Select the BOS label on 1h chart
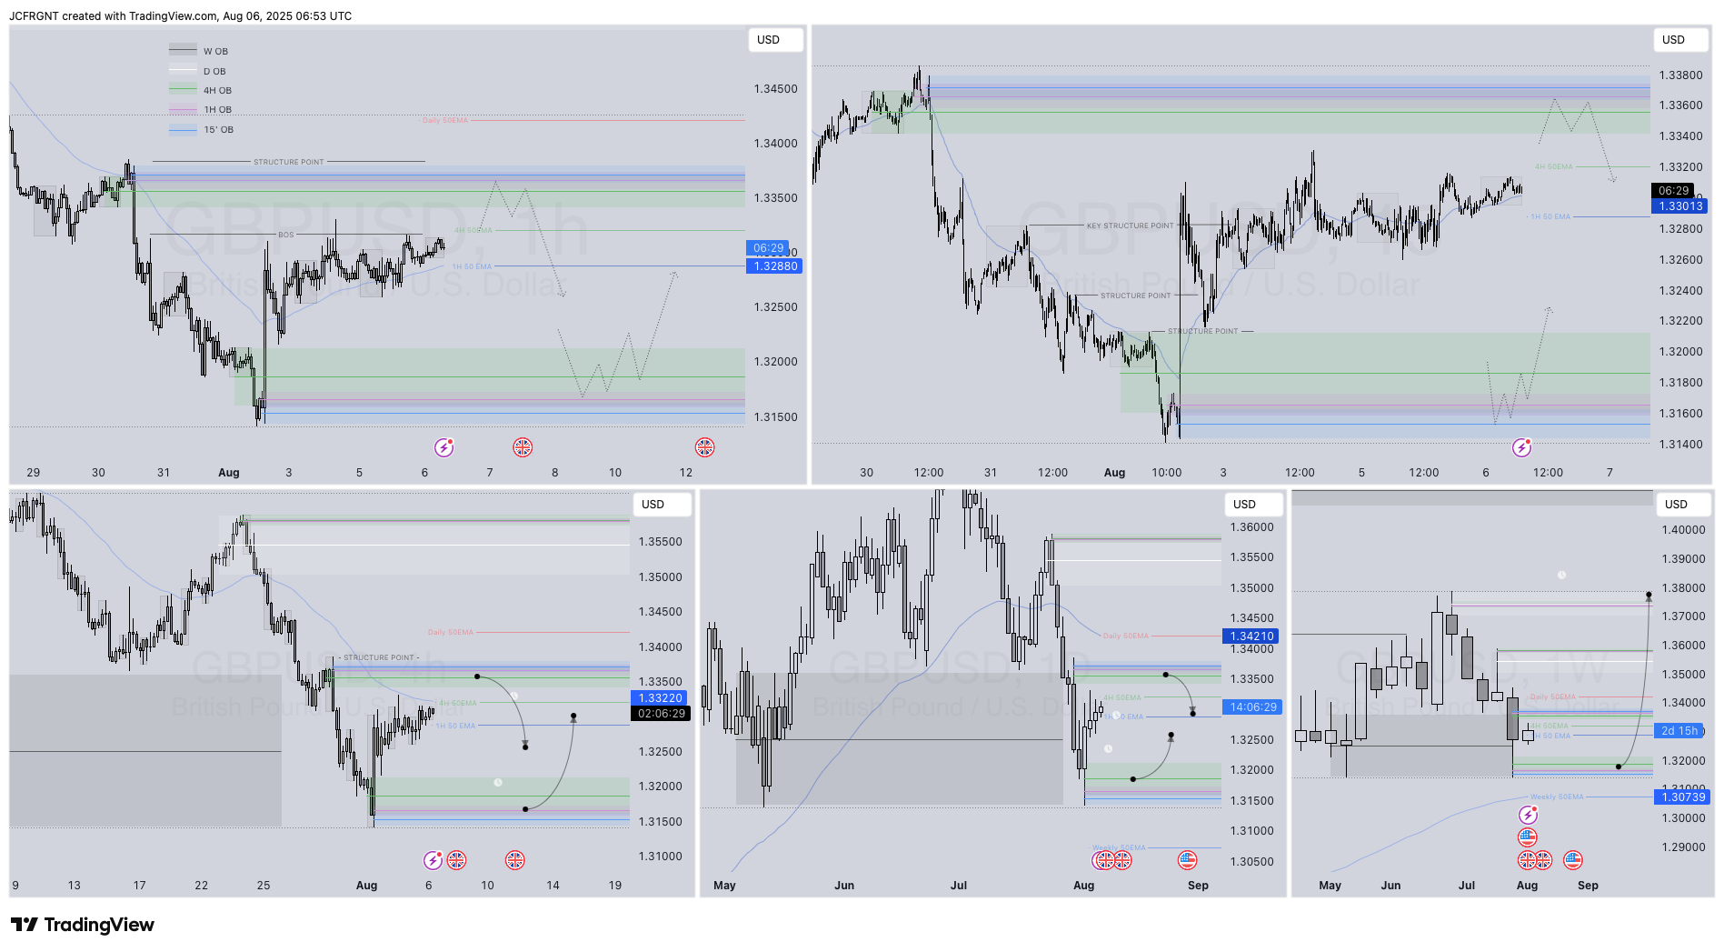This screenshot has height=952, width=1724. [286, 235]
